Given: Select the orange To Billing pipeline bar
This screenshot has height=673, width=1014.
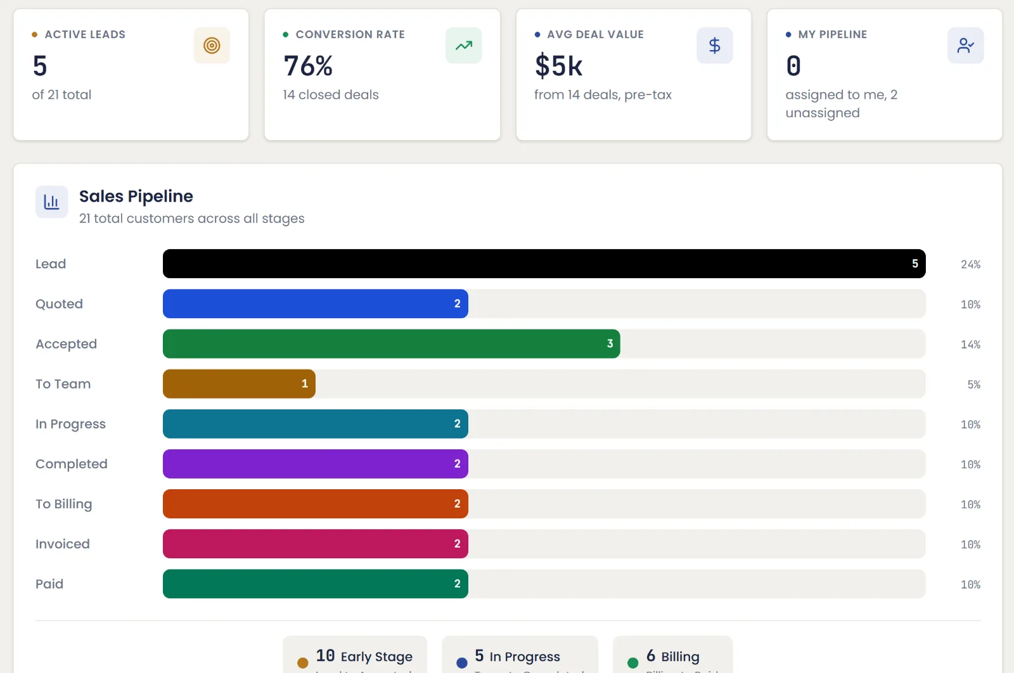Looking at the screenshot, I should pyautogui.click(x=316, y=504).
